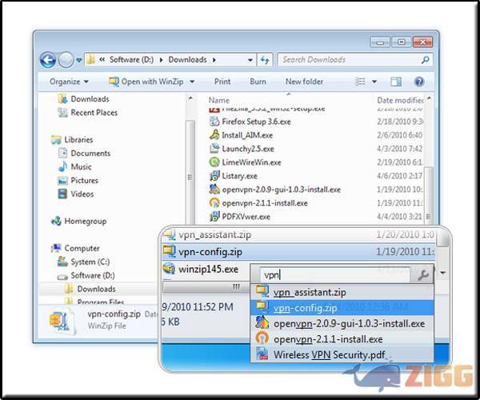This screenshot has height=400, width=480.
Task: Click the refresh icon beside address bar
Action: [265, 60]
